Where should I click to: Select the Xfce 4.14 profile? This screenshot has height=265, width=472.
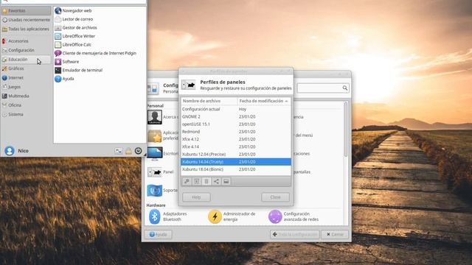click(x=236, y=146)
